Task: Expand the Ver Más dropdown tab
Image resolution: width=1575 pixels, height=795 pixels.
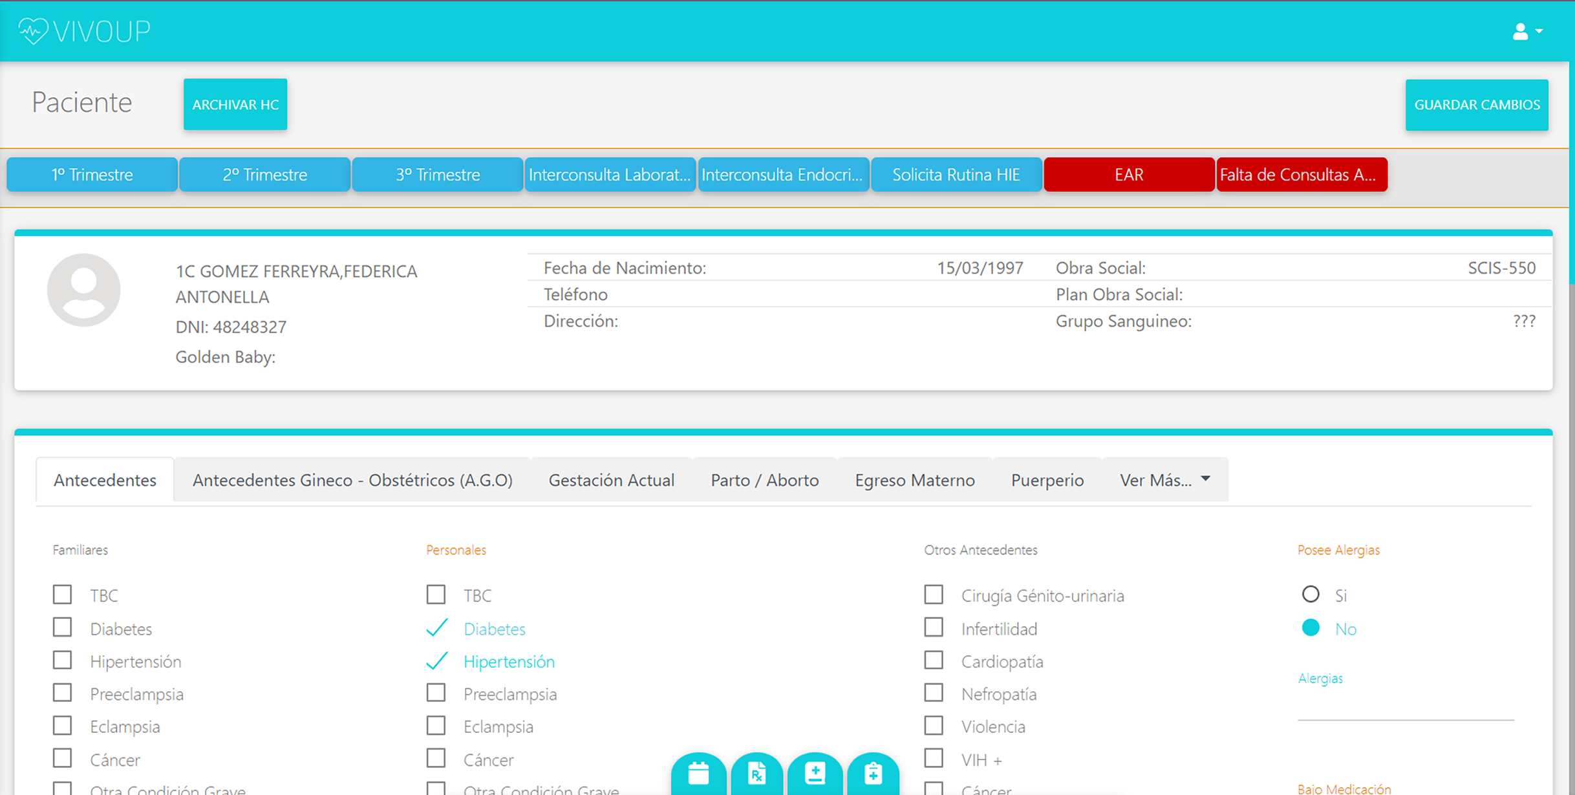Action: point(1164,480)
